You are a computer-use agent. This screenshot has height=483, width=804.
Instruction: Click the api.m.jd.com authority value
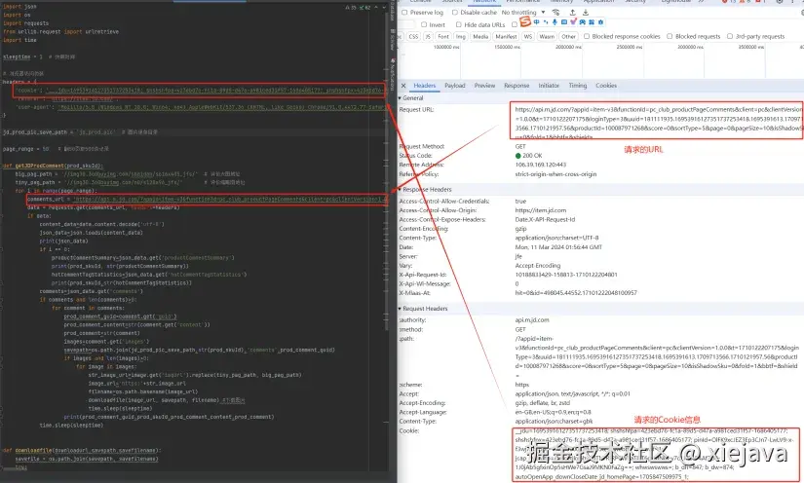pos(532,320)
